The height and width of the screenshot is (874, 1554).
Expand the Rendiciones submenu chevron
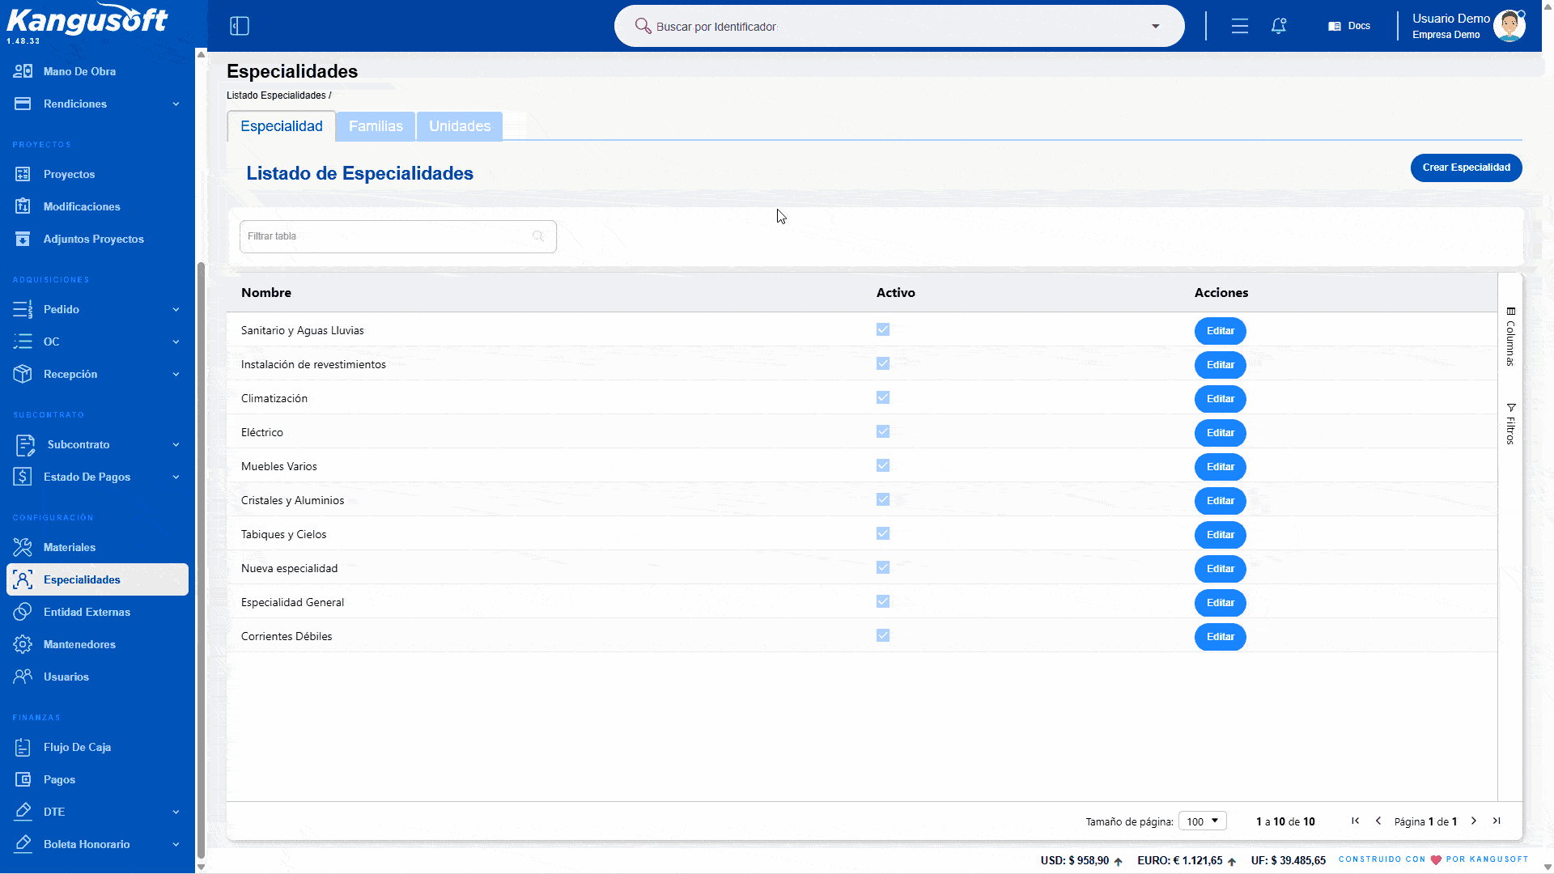[176, 104]
